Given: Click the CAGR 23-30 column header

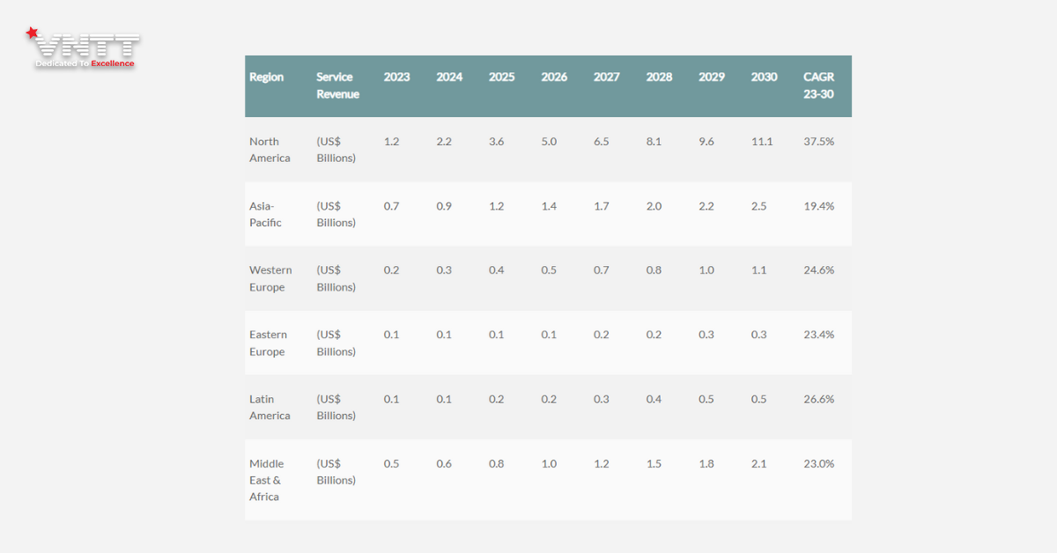Looking at the screenshot, I should pyautogui.click(x=818, y=85).
